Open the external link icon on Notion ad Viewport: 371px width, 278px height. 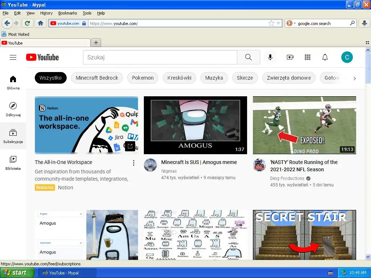point(130,146)
